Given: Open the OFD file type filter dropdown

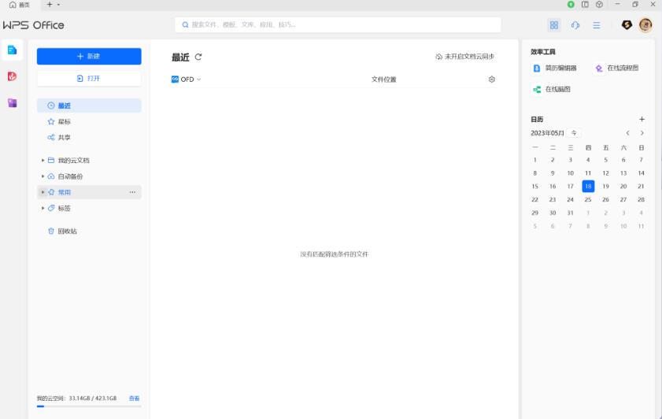Looking at the screenshot, I should pos(187,80).
